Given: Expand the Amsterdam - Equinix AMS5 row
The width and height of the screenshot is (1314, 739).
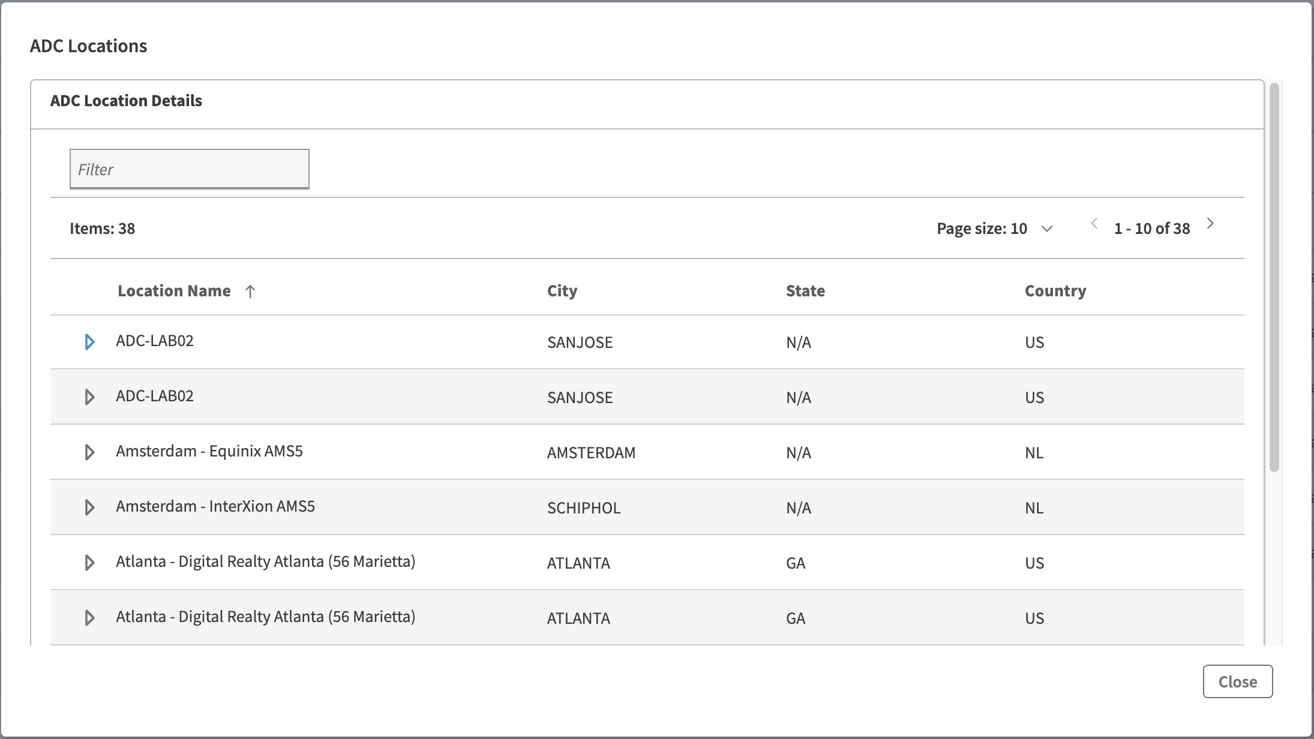Looking at the screenshot, I should [x=89, y=452].
